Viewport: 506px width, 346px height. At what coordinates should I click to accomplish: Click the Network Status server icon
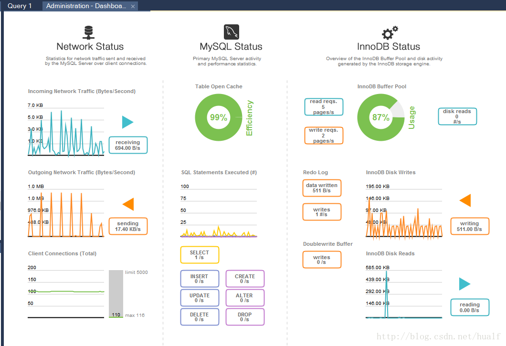coord(88,32)
